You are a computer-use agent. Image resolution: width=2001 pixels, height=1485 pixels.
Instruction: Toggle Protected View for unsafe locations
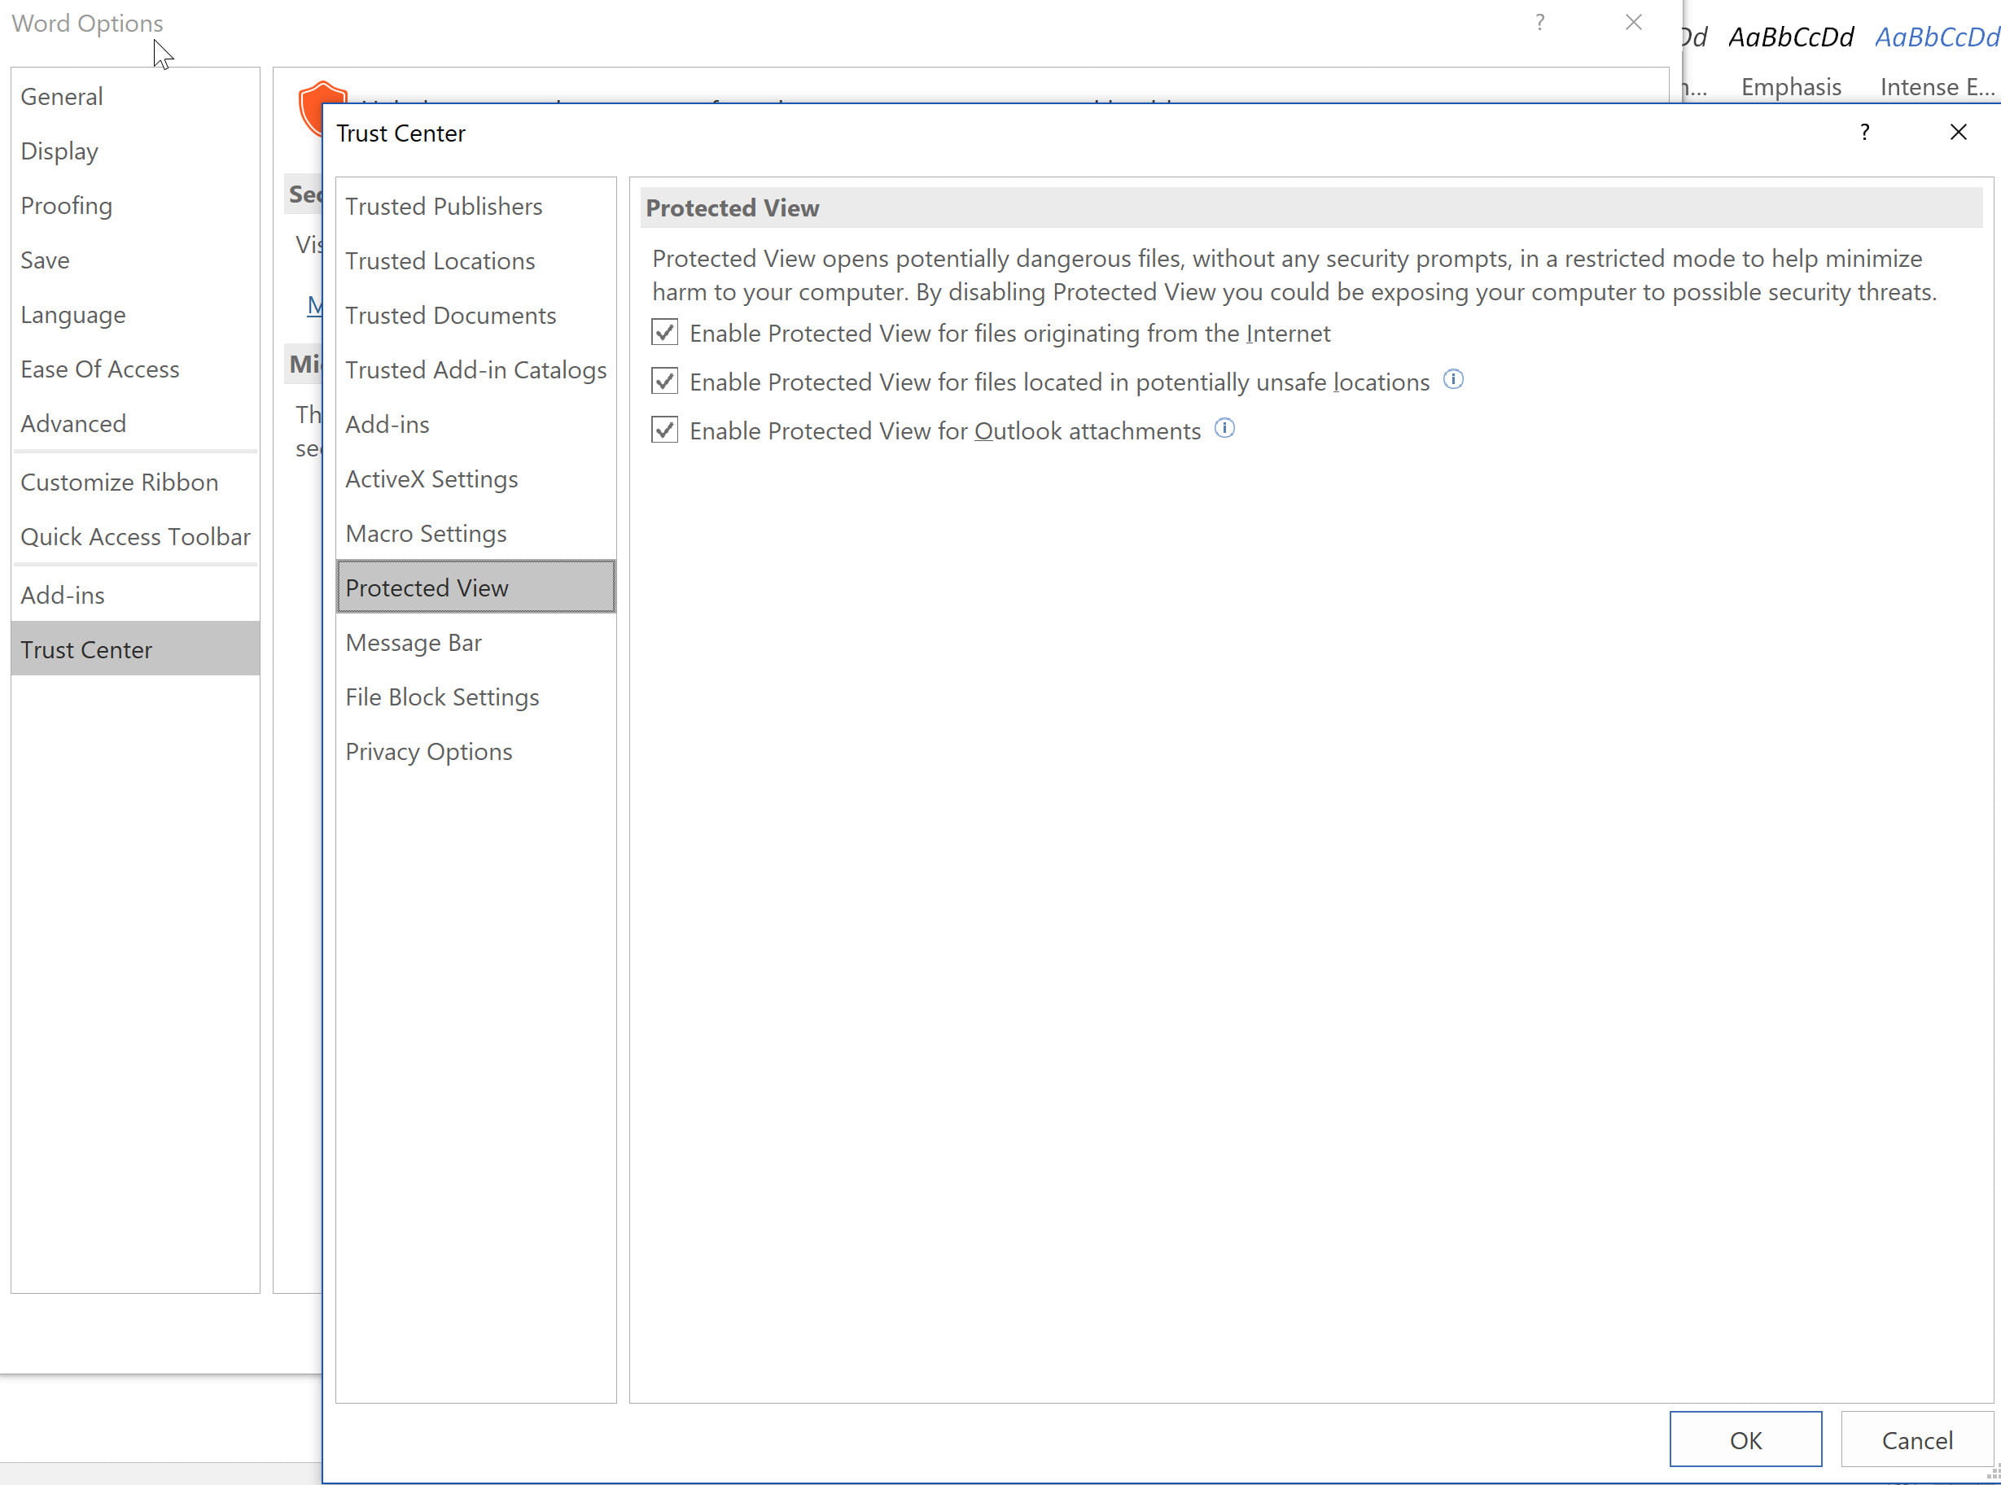pyautogui.click(x=664, y=381)
